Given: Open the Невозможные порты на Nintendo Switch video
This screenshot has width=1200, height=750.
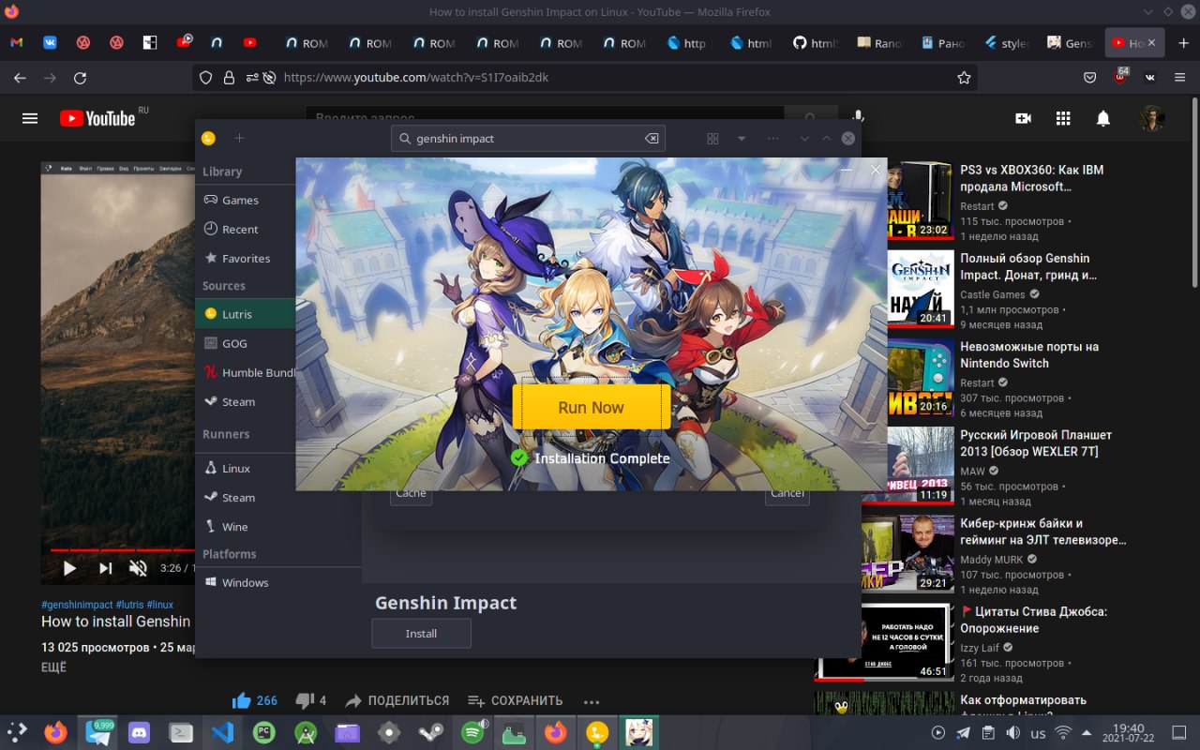Looking at the screenshot, I should [x=1029, y=354].
